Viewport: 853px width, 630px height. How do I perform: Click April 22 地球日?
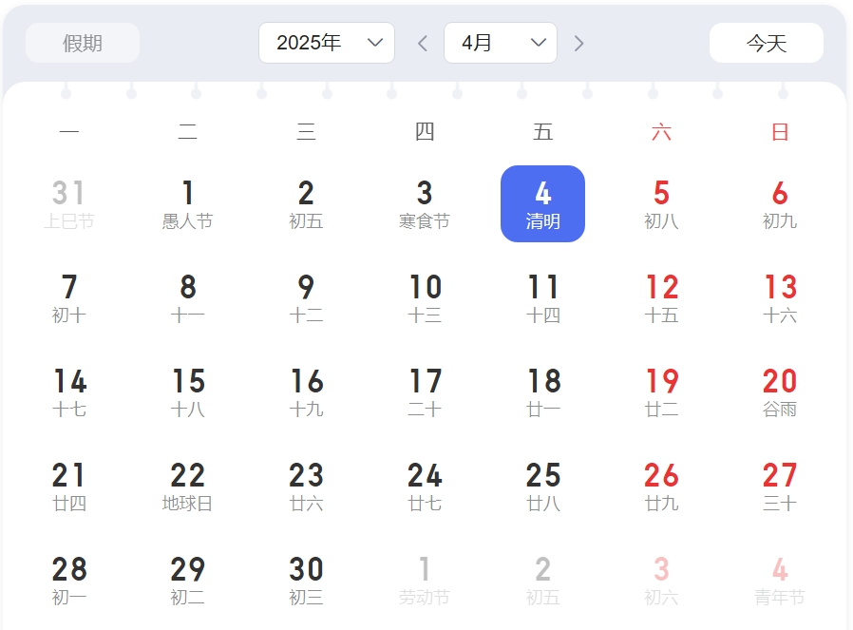[x=188, y=487]
